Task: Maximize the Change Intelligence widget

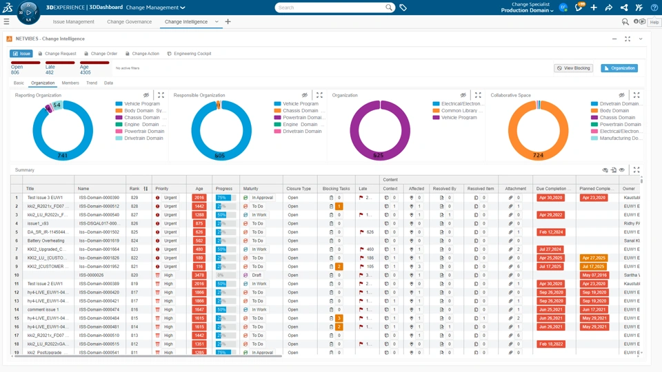Action: [x=628, y=39]
